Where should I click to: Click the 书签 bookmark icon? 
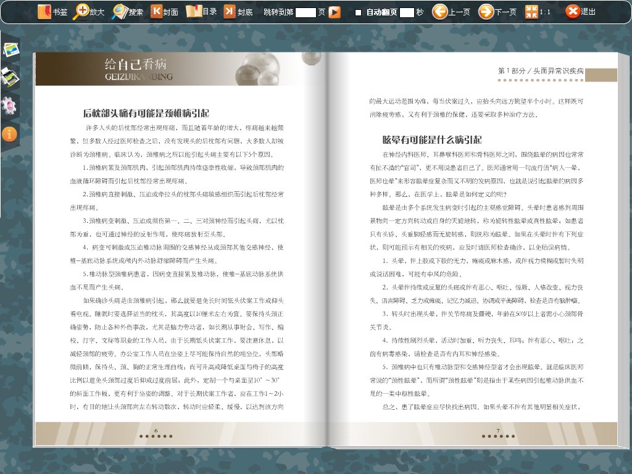pyautogui.click(x=52, y=12)
